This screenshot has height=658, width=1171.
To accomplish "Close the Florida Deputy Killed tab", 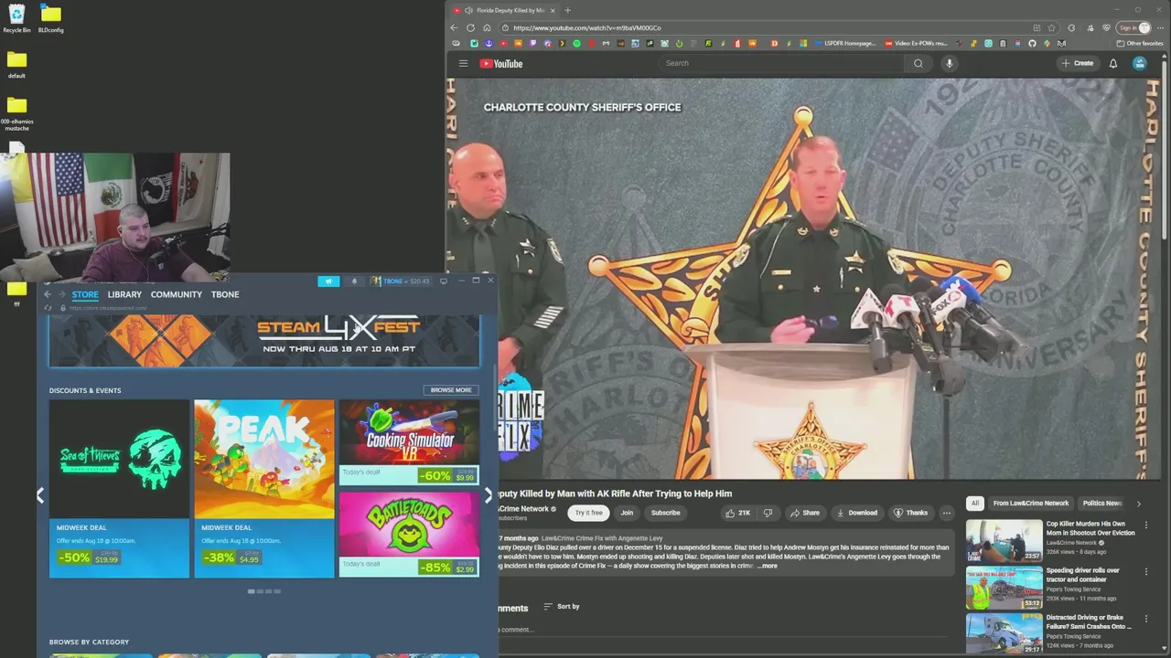I will click(x=553, y=10).
